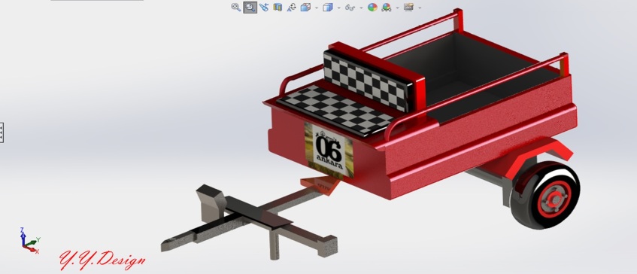Expand the collapsed left panel handle
Viewport: 637px width, 274px height.
pos(2,132)
